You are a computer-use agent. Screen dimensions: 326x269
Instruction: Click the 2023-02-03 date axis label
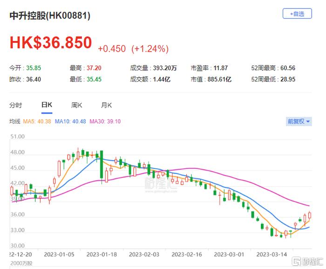(x=144, y=255)
